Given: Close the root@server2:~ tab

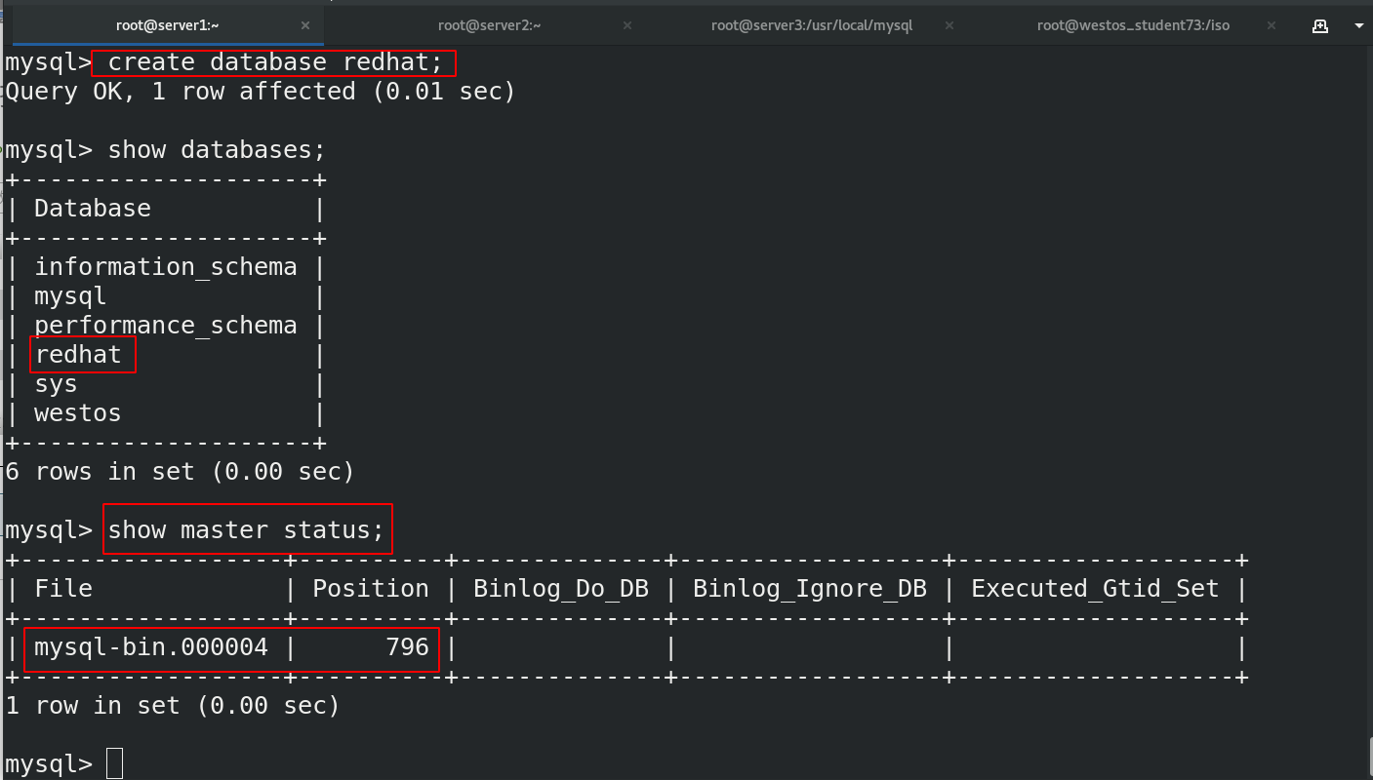Looking at the screenshot, I should coord(627,25).
